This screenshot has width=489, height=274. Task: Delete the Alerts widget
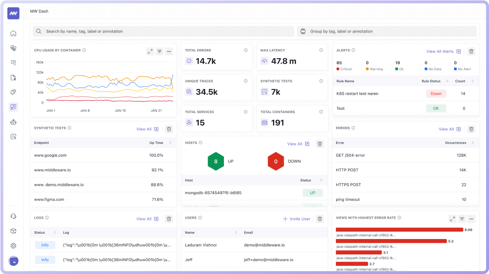click(471, 52)
